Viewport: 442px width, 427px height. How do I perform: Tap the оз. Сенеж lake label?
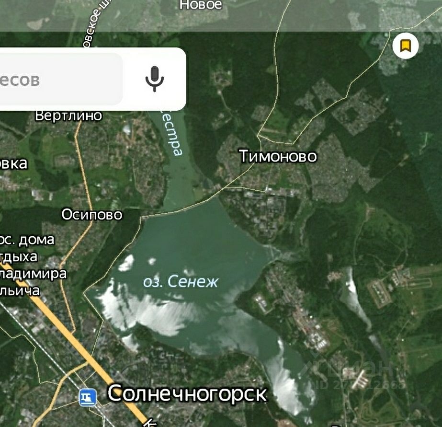coord(181,281)
